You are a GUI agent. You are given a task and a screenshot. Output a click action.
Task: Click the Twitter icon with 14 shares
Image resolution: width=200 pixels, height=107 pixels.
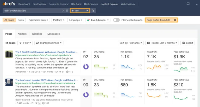pos(36,103)
